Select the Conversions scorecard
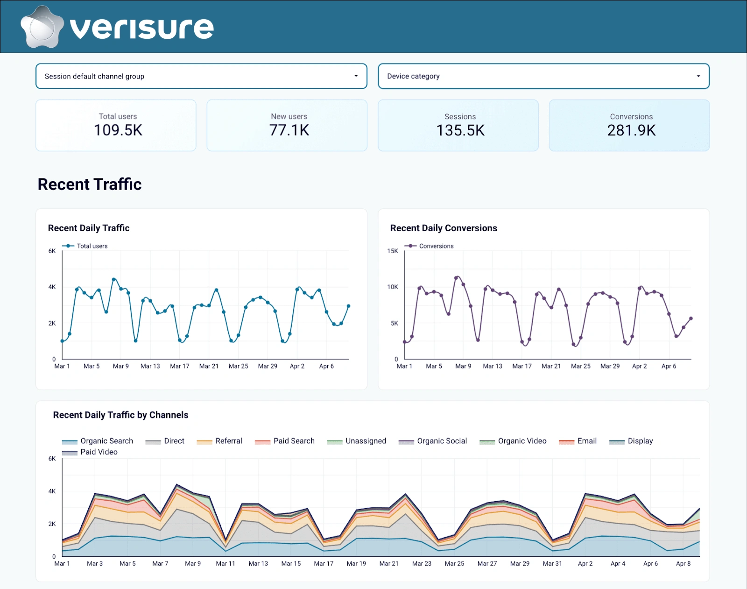 coord(629,125)
